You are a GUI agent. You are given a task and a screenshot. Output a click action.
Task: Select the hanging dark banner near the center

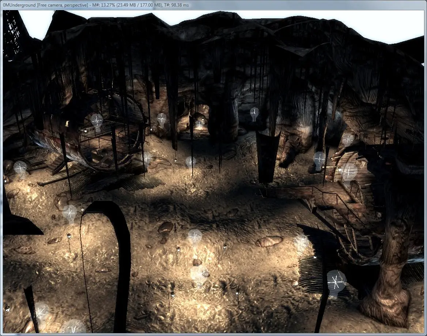point(267,157)
